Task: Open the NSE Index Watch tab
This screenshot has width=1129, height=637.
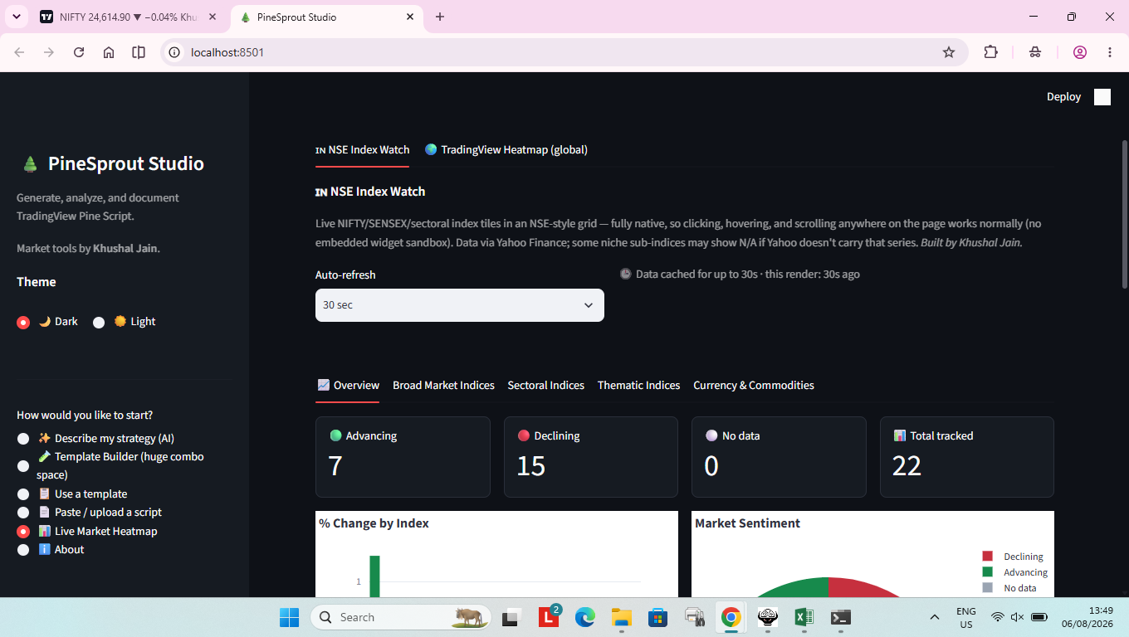Action: coord(363,150)
